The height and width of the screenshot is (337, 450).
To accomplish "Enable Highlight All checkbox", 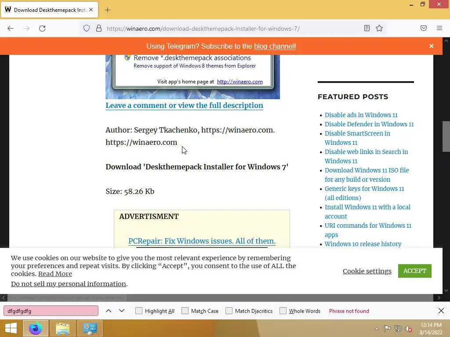I will 138,311.
